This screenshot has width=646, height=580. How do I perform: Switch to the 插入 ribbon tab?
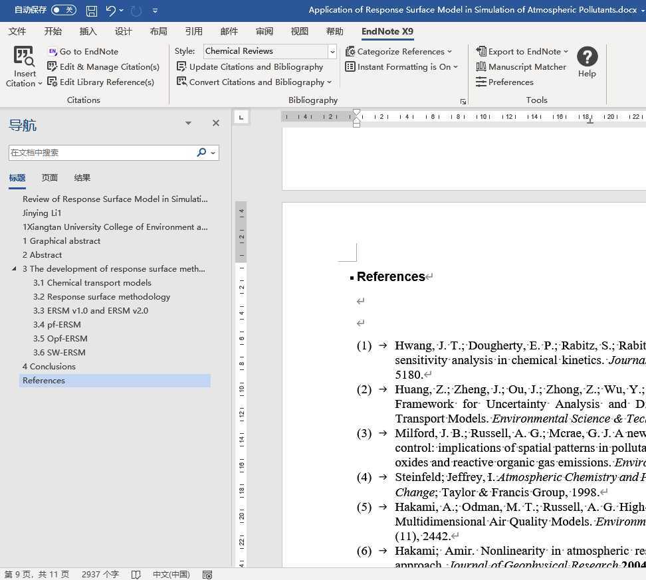click(88, 31)
